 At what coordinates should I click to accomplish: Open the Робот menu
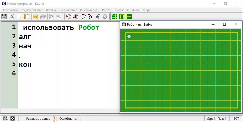click(x=106, y=10)
